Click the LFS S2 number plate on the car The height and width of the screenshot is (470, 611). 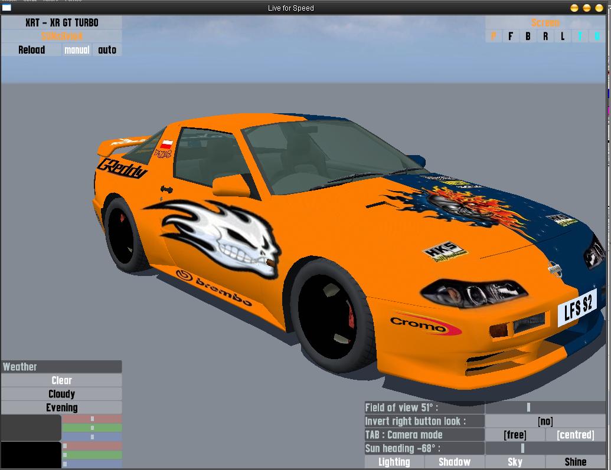(577, 308)
